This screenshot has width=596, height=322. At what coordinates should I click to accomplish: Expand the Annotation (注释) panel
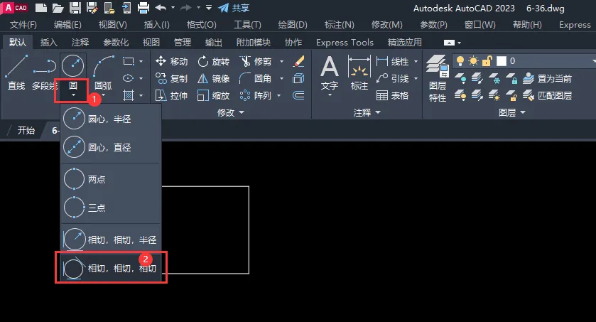[367, 112]
